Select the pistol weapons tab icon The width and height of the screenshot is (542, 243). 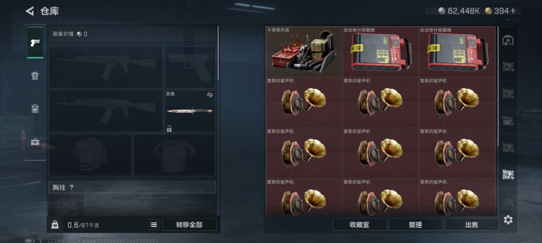click(x=35, y=43)
